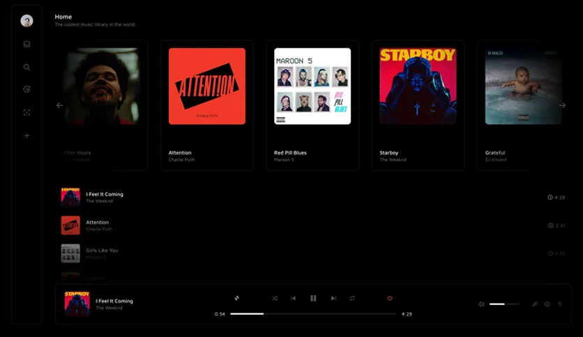Seek within the song progress bar
This screenshot has height=337, width=583.
313,314
